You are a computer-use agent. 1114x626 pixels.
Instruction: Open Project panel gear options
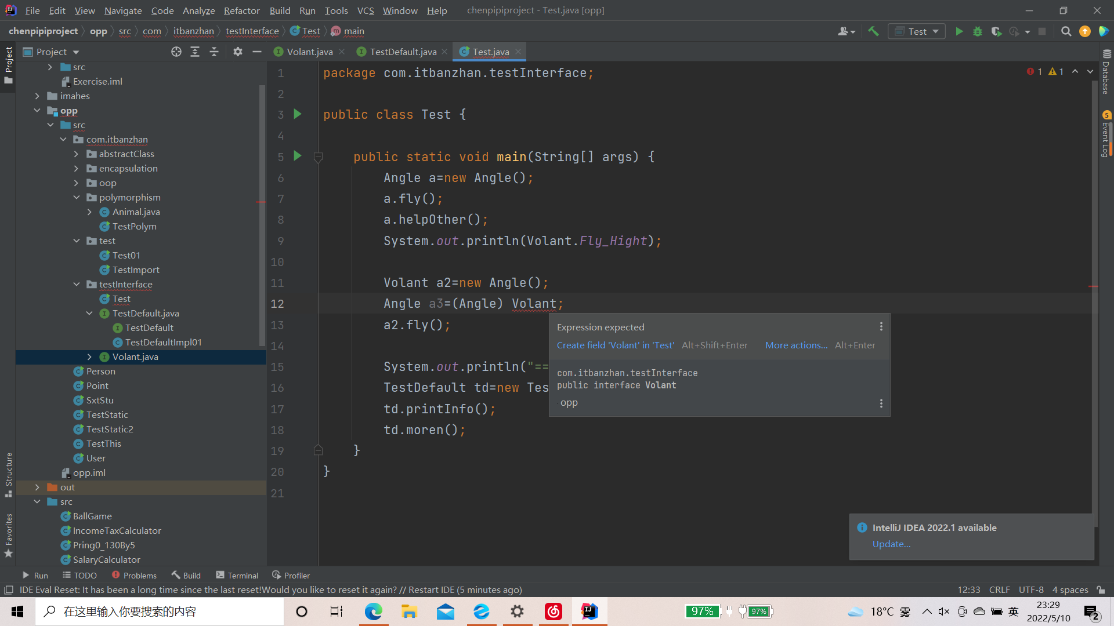tap(238, 52)
